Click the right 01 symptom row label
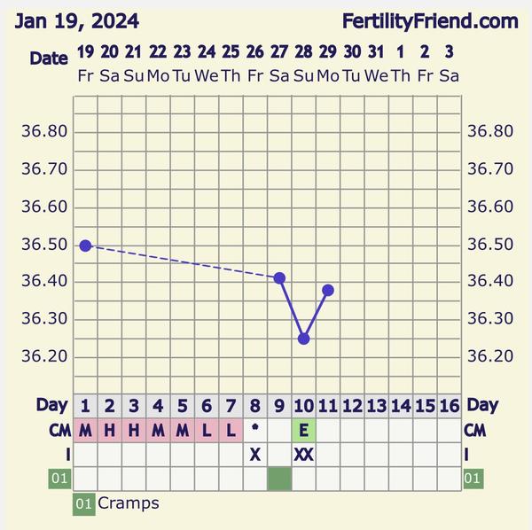Viewport: 532px width, 530px height. 473,479
